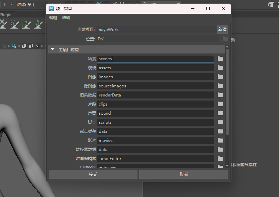Click the dark square icon at the viewport toolbar start
This screenshot has width=279, height=197.
click(x=4, y=46)
